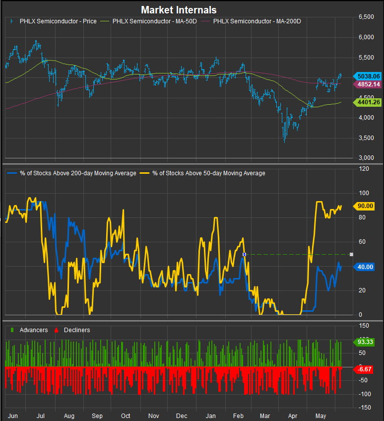Click the Jul x-axis label

coord(41,416)
